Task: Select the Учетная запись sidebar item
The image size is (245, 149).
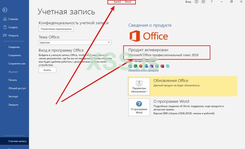Action: (15, 141)
